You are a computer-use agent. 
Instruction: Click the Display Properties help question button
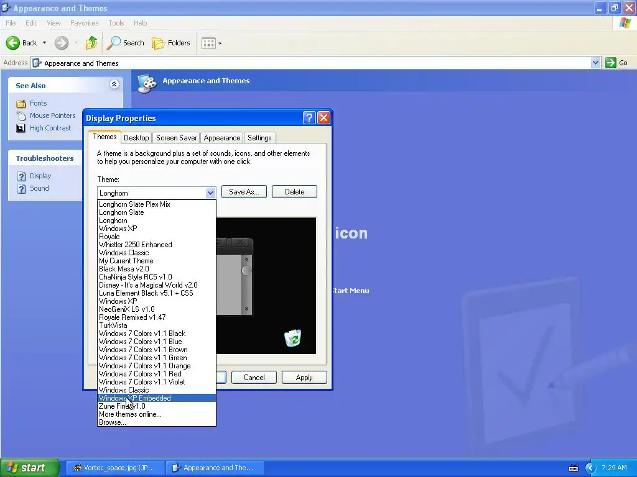coord(309,118)
